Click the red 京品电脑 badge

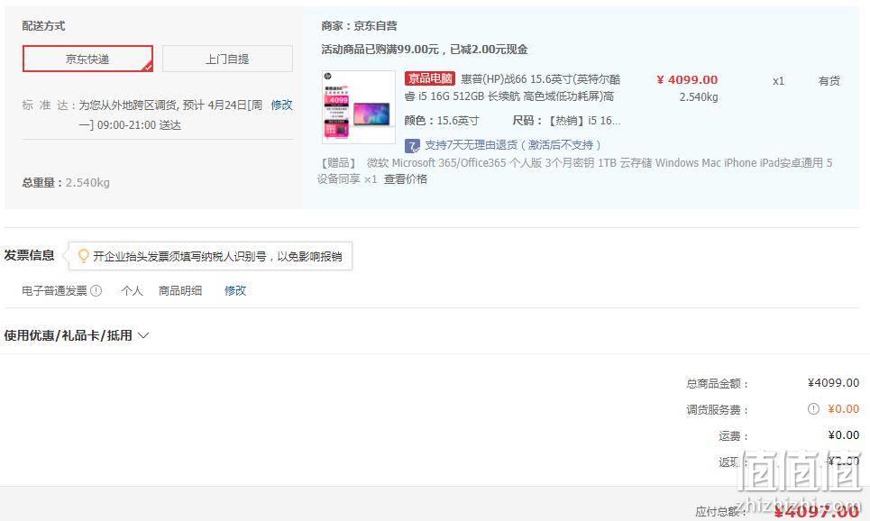[429, 78]
